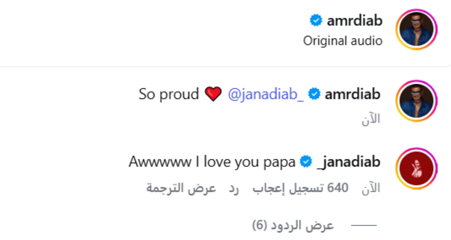This screenshot has width=451, height=240.
Task: View the 640 تسجيل إعجاب likes count
Action: tap(300, 188)
